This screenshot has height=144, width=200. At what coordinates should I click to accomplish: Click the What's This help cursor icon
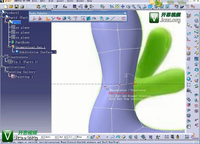coord(56,7)
